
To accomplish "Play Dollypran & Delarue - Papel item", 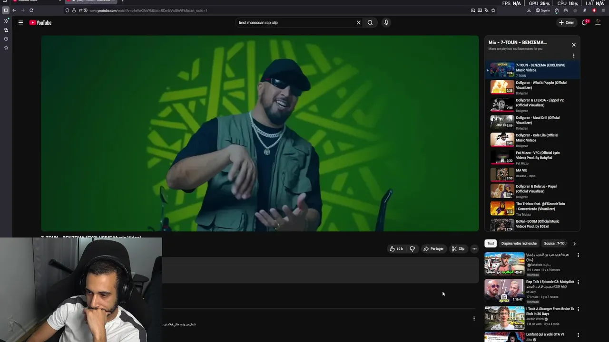I will [x=532, y=191].
